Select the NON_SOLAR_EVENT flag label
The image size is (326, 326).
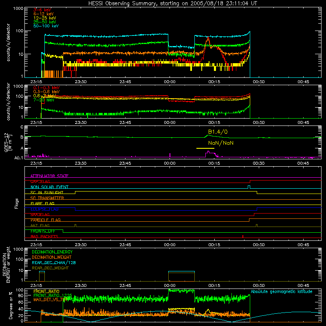pos(49,187)
